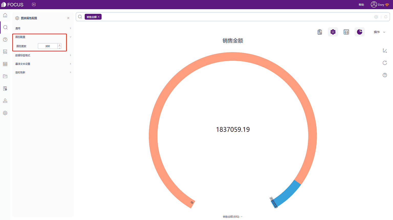Click the circular refresh icon on right
The width and height of the screenshot is (393, 220).
point(385,63)
